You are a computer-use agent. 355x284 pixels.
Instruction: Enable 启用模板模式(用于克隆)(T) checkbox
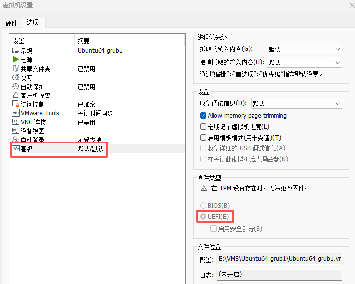pyautogui.click(x=203, y=138)
